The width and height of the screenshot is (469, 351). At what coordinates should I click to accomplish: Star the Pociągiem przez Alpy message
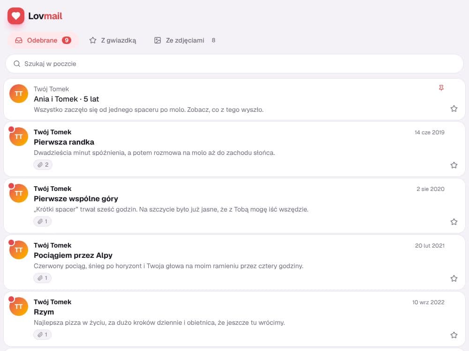click(454, 278)
